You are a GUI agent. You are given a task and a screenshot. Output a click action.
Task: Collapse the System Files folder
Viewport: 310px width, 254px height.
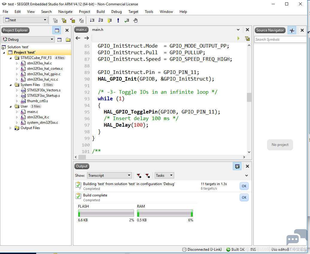10,85
